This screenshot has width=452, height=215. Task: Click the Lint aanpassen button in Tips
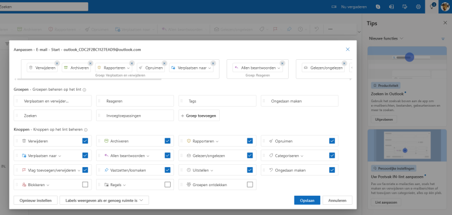(x=386, y=203)
